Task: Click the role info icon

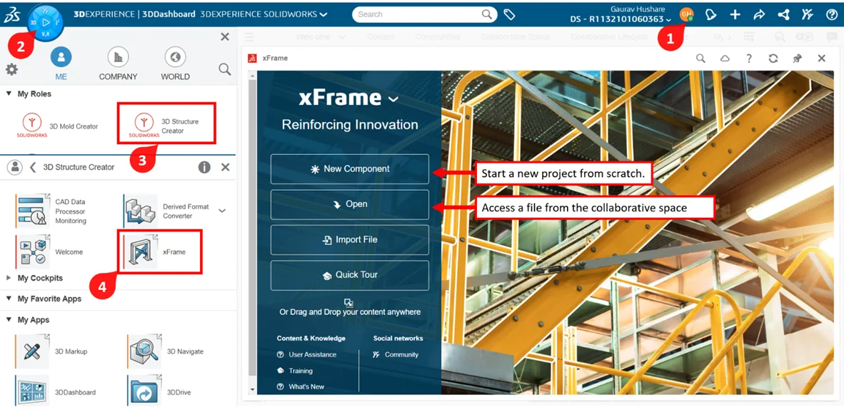Action: tap(204, 167)
